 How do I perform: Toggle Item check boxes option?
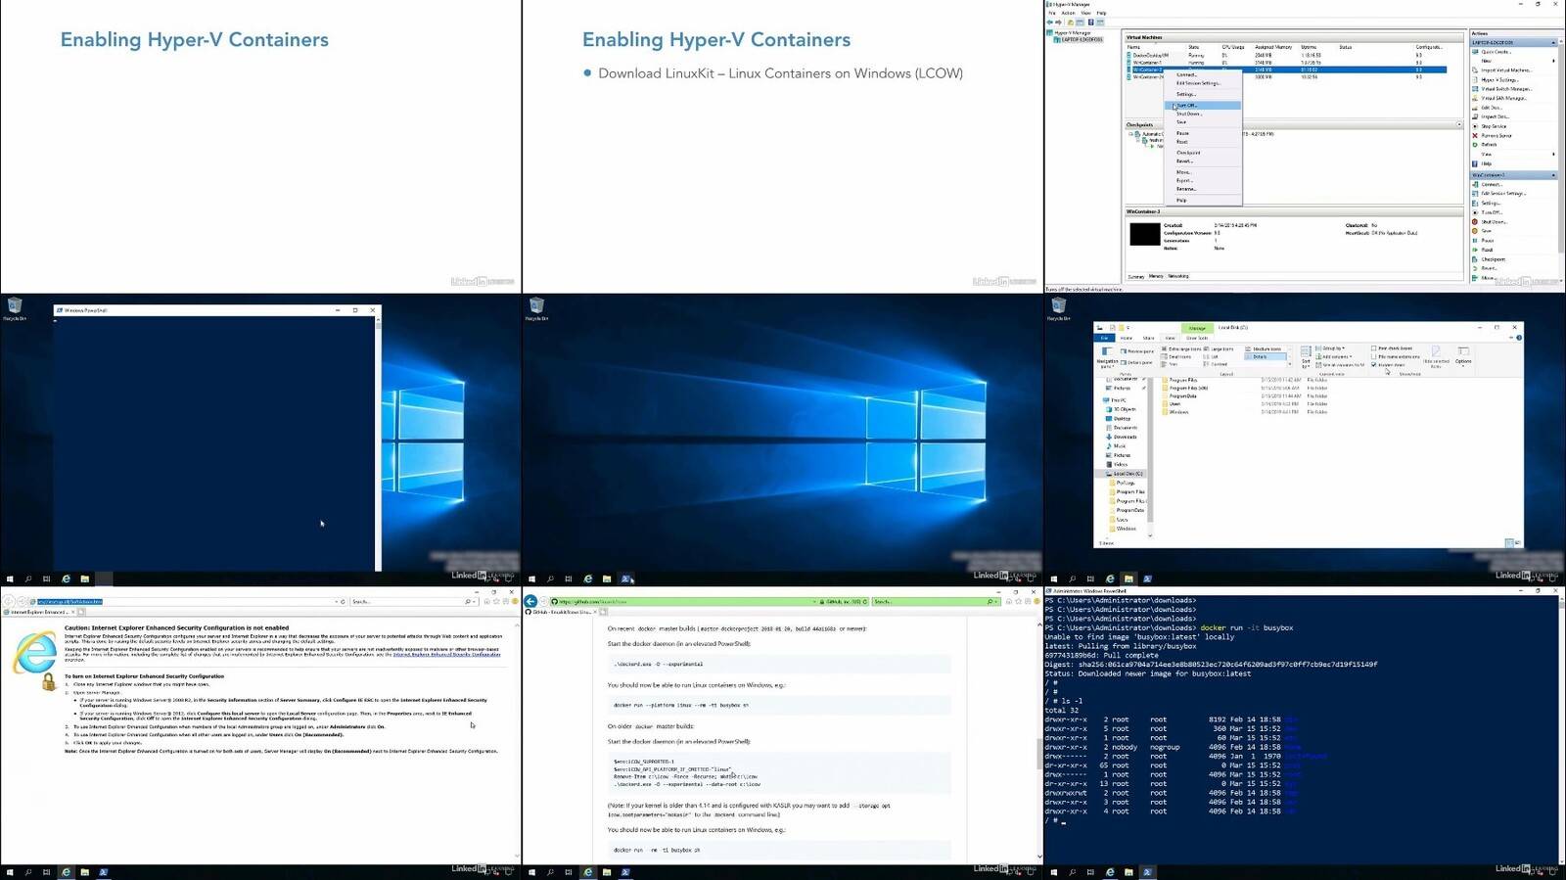tap(1392, 347)
